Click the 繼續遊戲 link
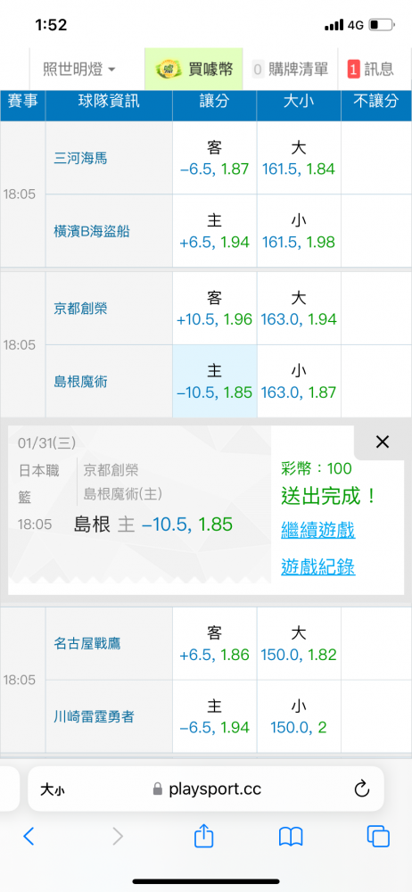Screen dimensions: 412x892 coord(318,530)
